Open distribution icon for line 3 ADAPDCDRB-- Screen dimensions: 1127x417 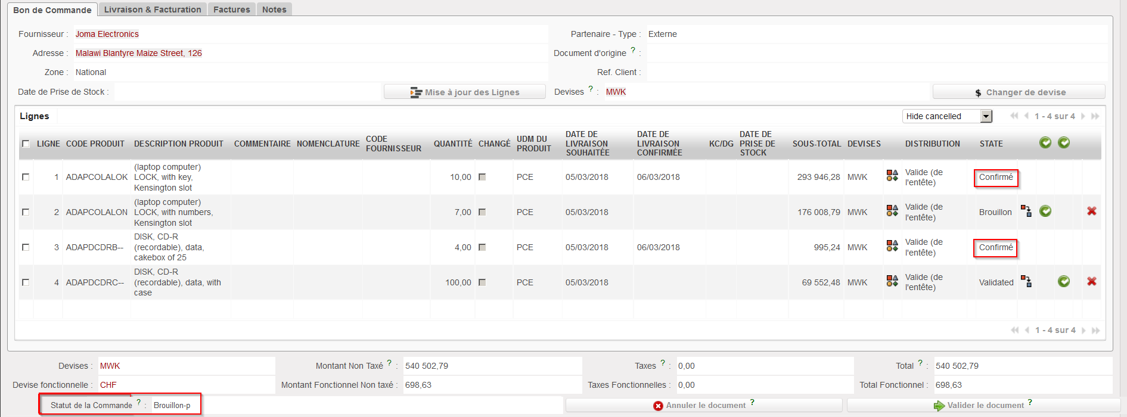[892, 245]
